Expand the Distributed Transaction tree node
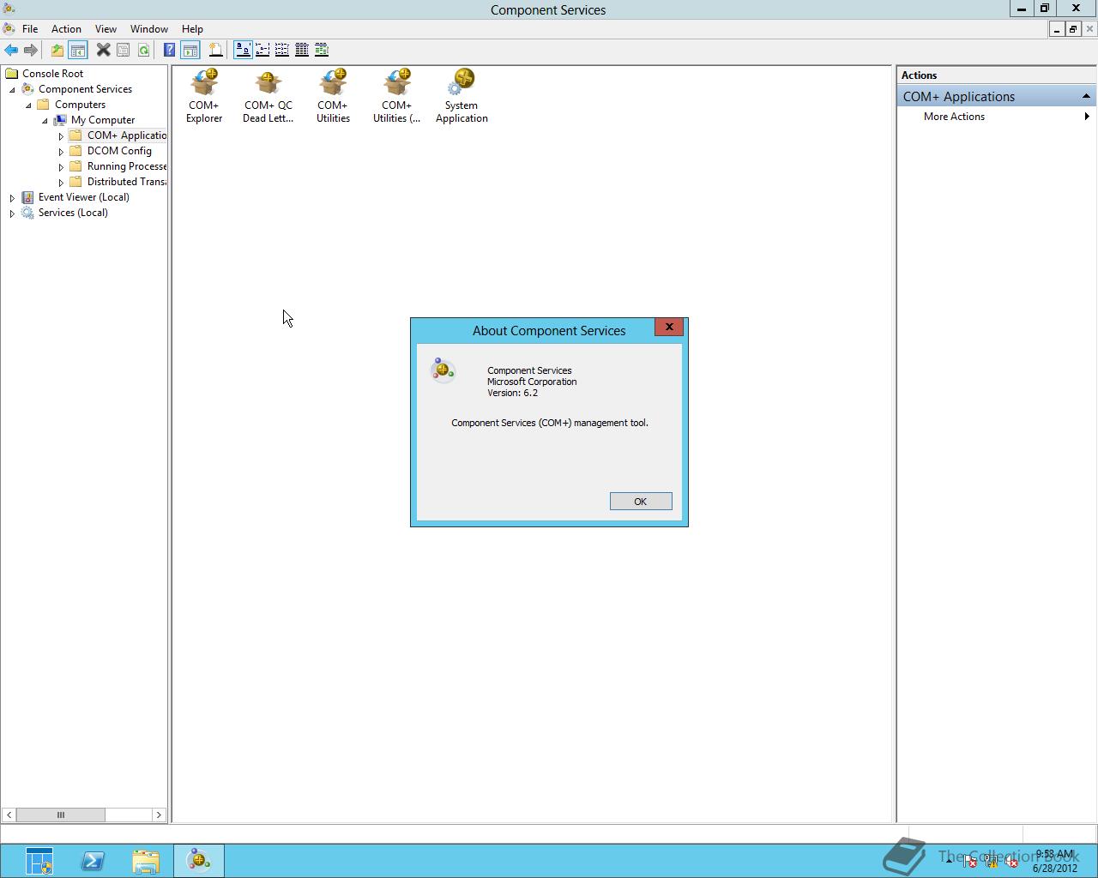Viewport: 1098px width, 878px height. coord(61,183)
